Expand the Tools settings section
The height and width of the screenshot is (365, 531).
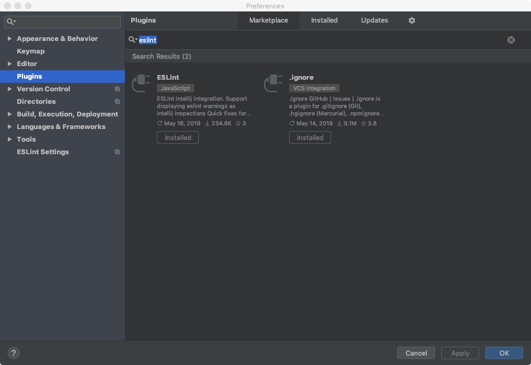9,139
